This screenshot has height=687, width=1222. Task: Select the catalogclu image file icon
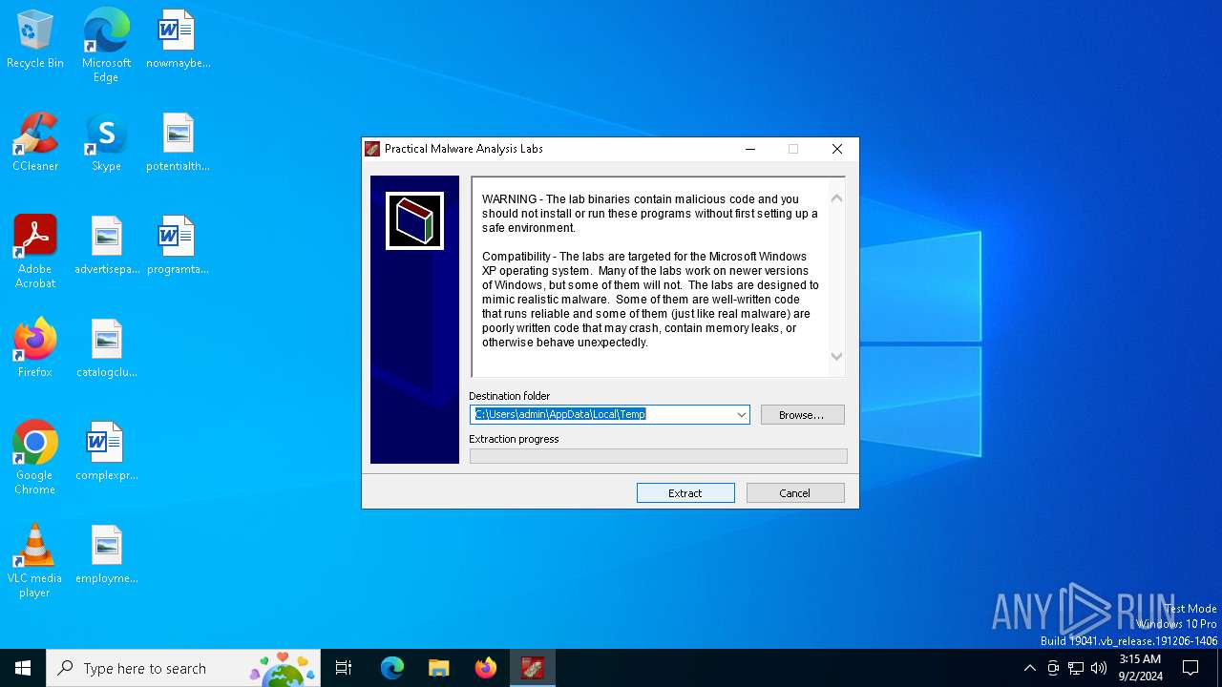click(106, 348)
